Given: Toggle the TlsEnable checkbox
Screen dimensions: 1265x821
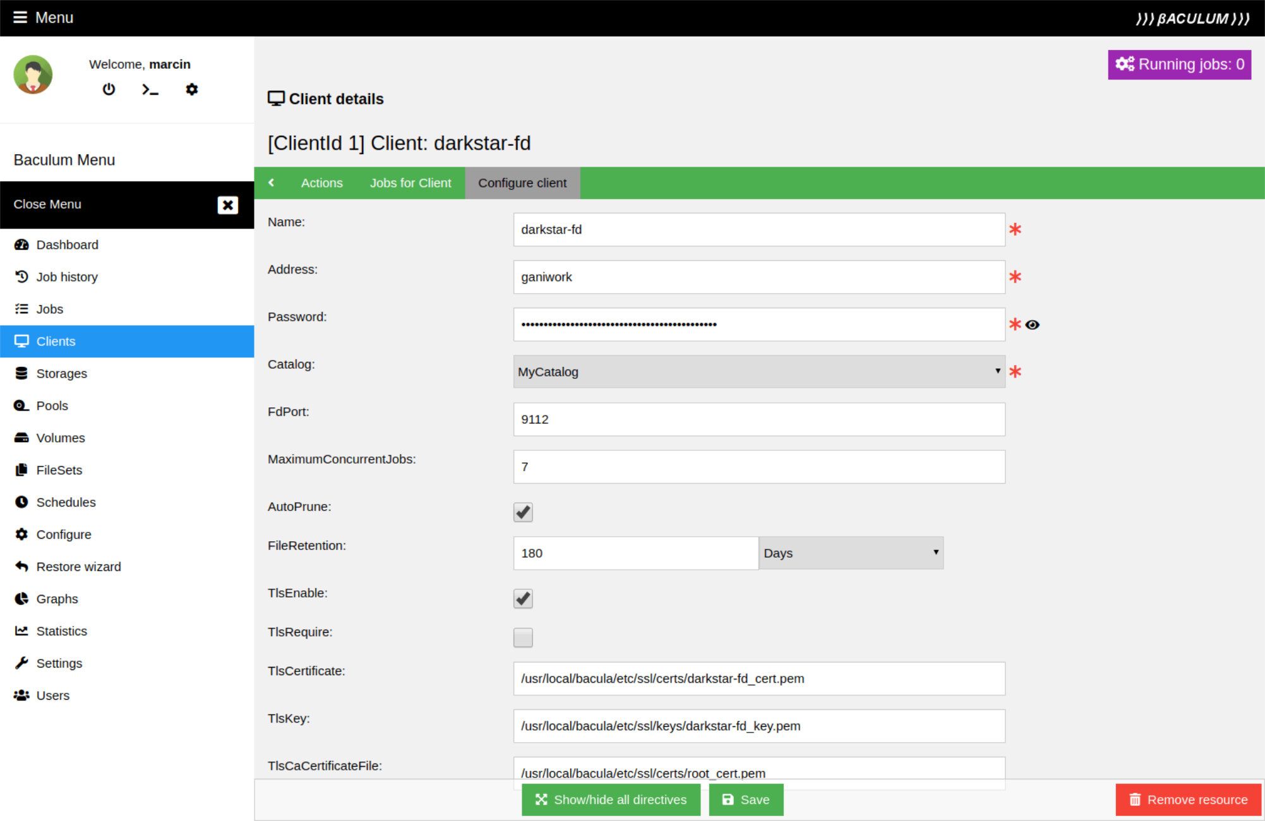Looking at the screenshot, I should coord(523,598).
